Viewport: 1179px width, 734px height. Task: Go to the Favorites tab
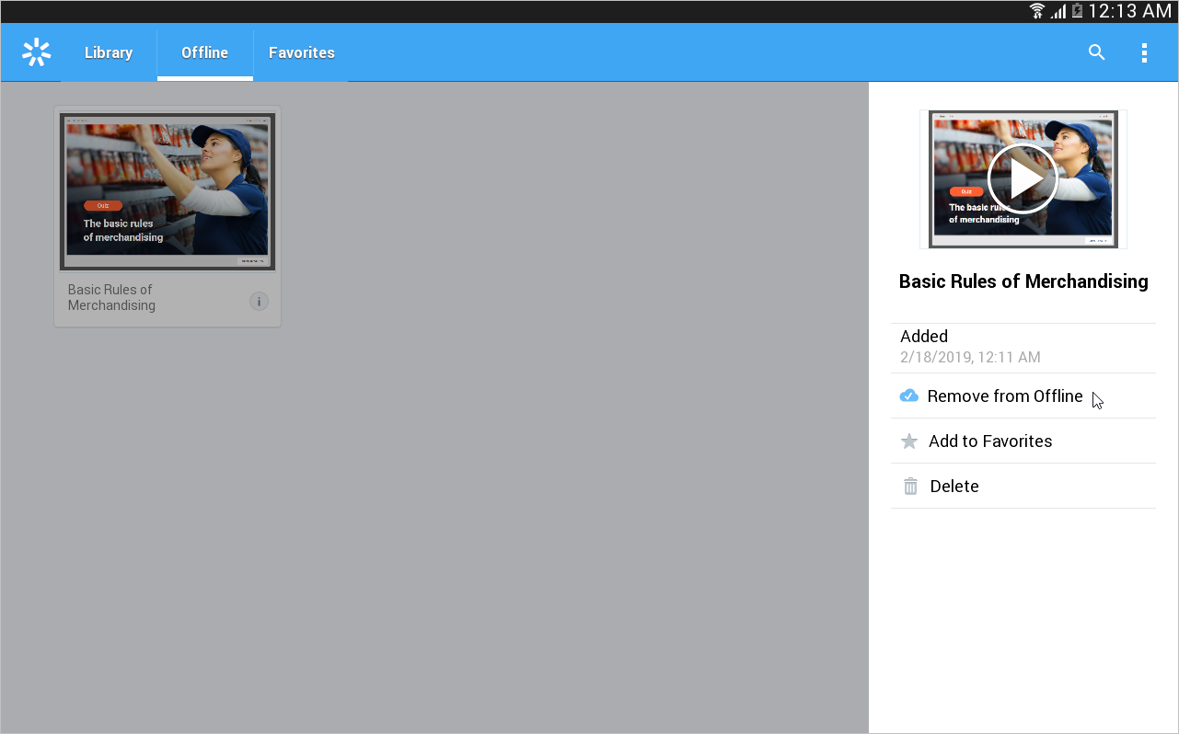tap(301, 52)
